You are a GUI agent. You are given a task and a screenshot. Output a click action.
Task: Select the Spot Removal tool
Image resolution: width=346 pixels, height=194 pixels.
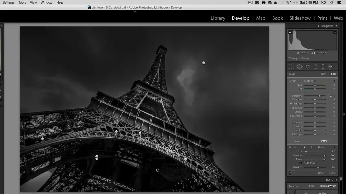[x=300, y=66]
